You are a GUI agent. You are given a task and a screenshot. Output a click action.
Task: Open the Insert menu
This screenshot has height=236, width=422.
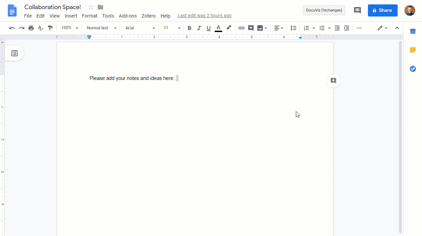pos(71,16)
